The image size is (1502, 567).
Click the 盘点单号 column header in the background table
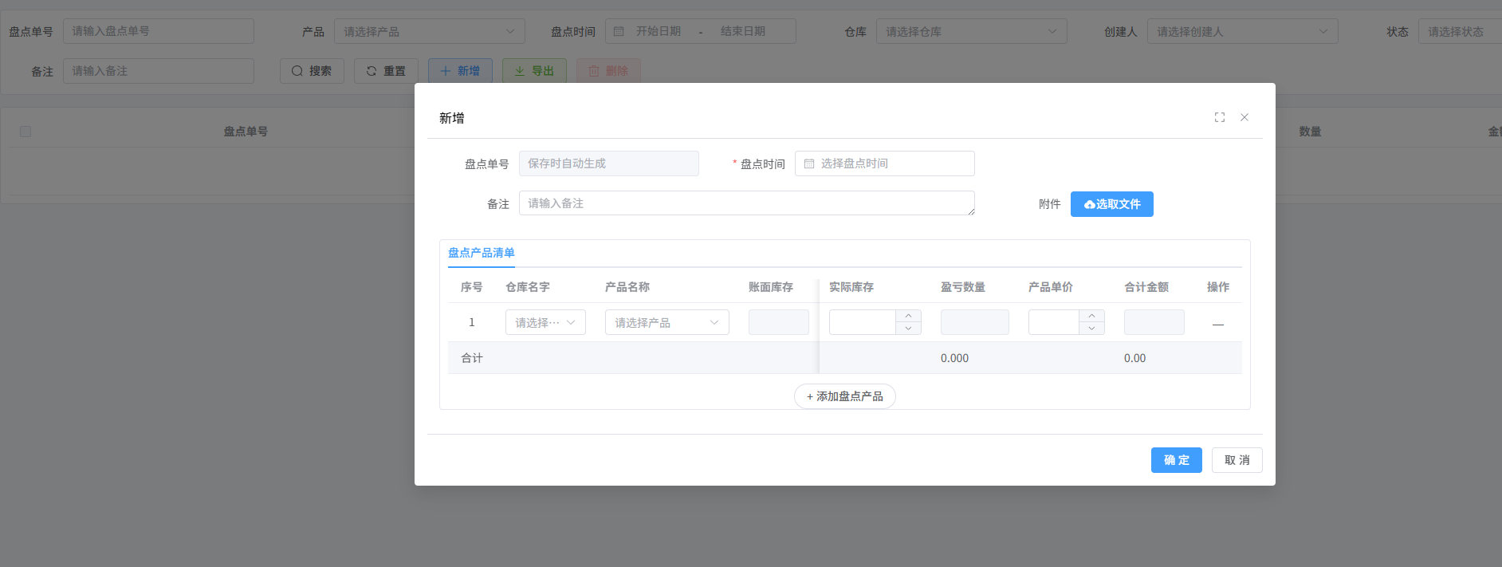pos(246,132)
